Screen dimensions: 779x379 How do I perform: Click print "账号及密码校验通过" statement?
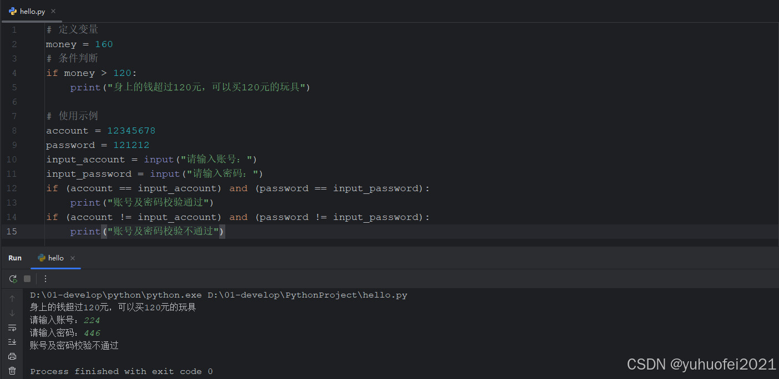click(142, 203)
